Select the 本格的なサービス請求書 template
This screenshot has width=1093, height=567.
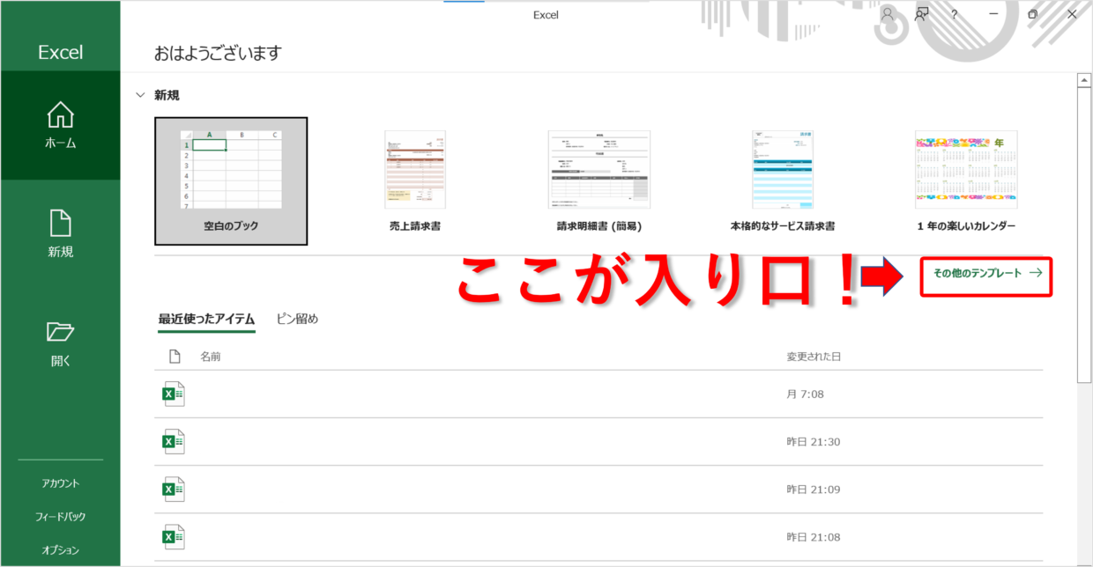(x=783, y=180)
